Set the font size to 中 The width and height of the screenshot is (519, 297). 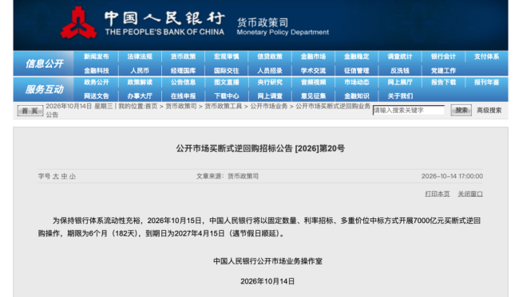pyautogui.click(x=64, y=176)
